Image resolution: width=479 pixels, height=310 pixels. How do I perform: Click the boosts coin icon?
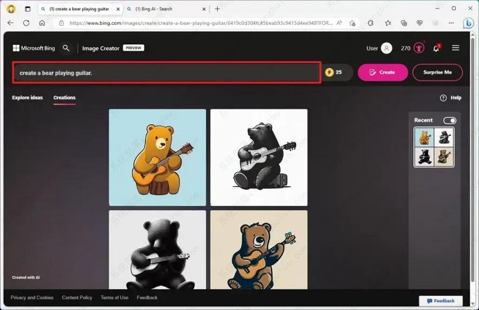click(x=329, y=72)
